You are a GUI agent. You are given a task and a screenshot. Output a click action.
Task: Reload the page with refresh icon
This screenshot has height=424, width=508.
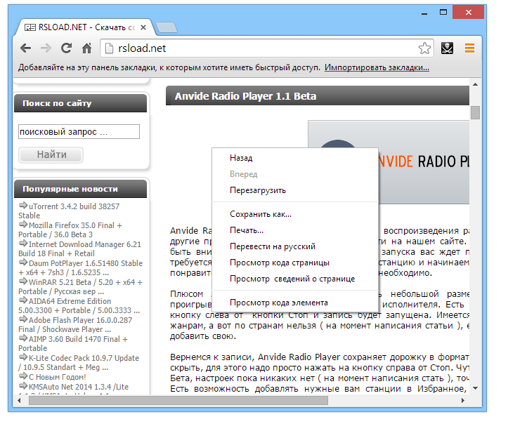[x=67, y=48]
